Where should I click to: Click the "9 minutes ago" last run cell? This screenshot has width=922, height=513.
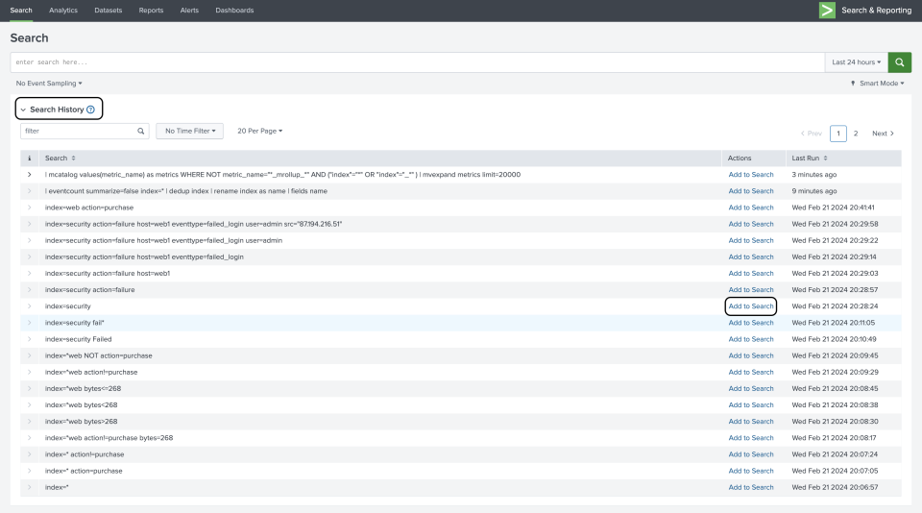pyautogui.click(x=813, y=191)
